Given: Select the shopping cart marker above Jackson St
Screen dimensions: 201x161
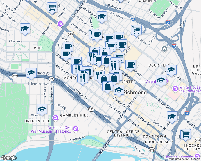Looking at the screenshot, I should [x=137, y=30].
